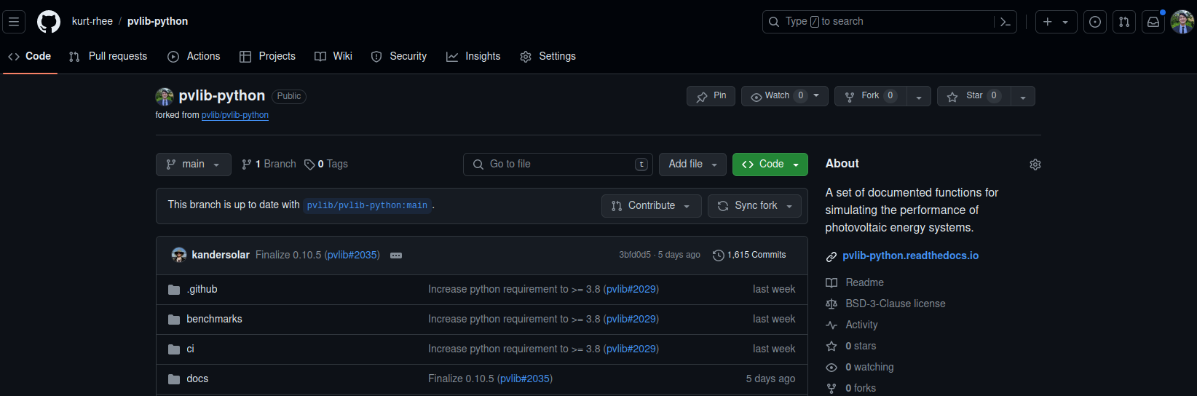Open upstream pvlib/pvlib-python link
1197x396 pixels.
tap(235, 115)
